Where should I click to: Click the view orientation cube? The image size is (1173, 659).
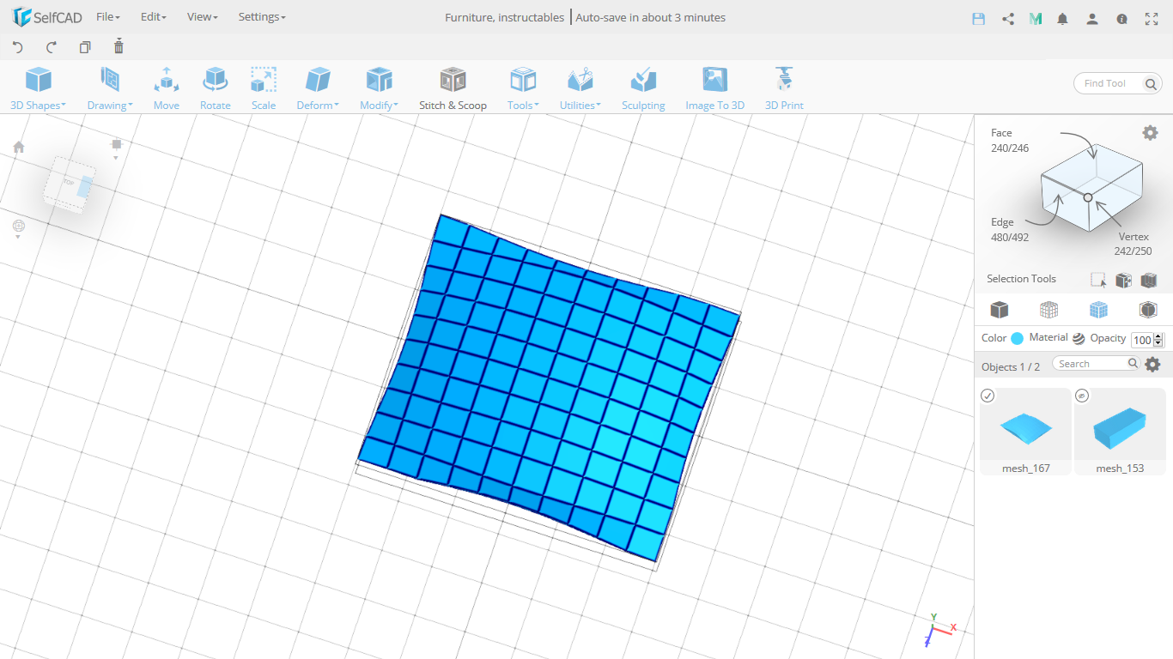(70, 184)
